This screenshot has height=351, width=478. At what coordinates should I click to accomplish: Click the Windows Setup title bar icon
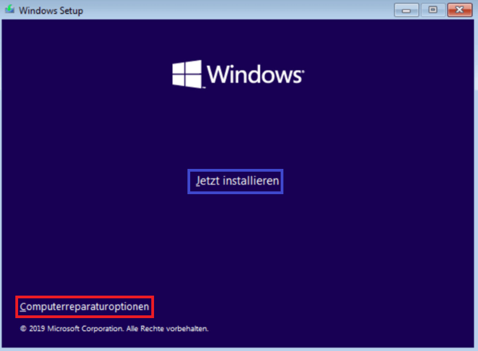(x=10, y=9)
